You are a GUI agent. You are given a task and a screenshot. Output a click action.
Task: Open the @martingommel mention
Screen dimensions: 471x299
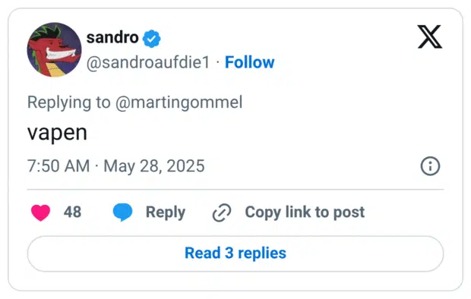[179, 102]
